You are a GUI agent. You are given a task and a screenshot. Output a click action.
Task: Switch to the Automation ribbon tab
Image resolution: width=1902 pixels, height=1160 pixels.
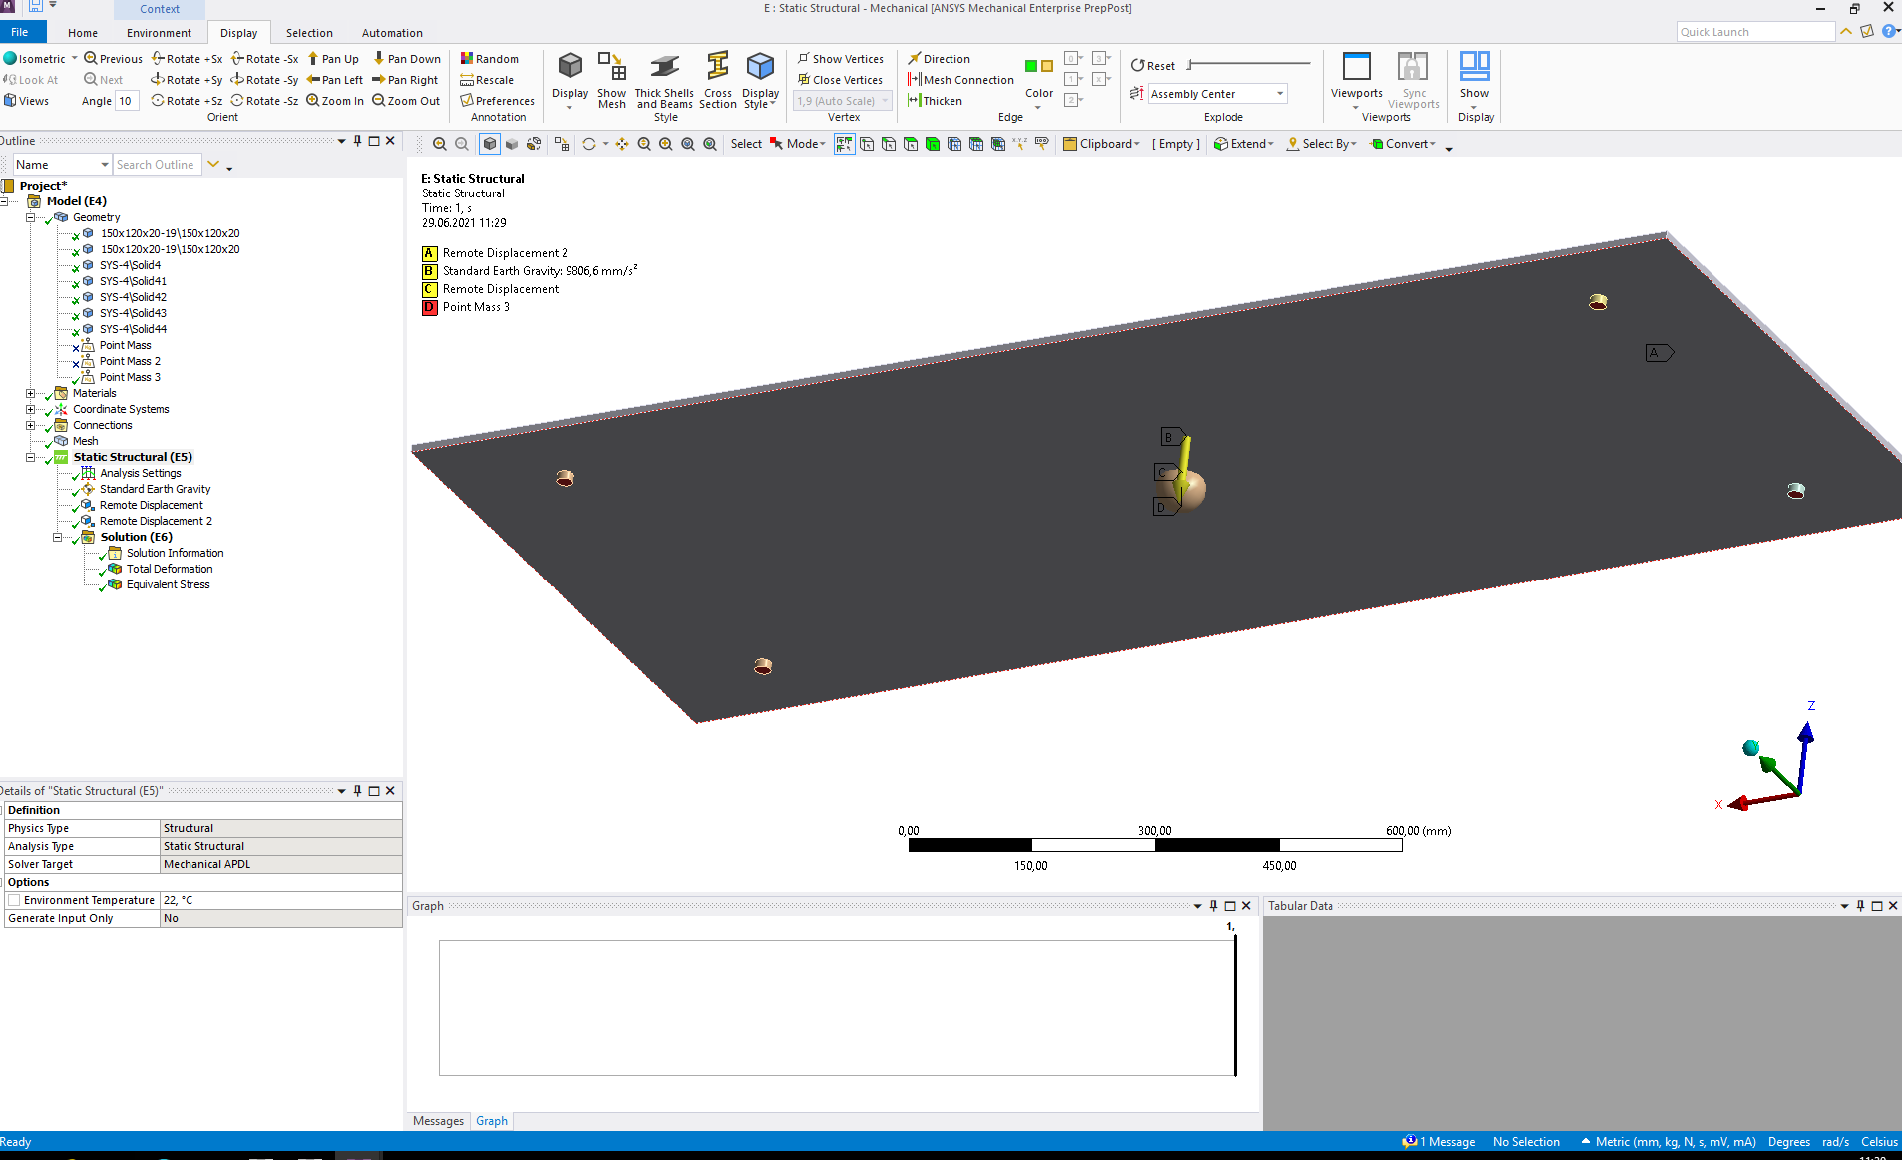tap(392, 33)
